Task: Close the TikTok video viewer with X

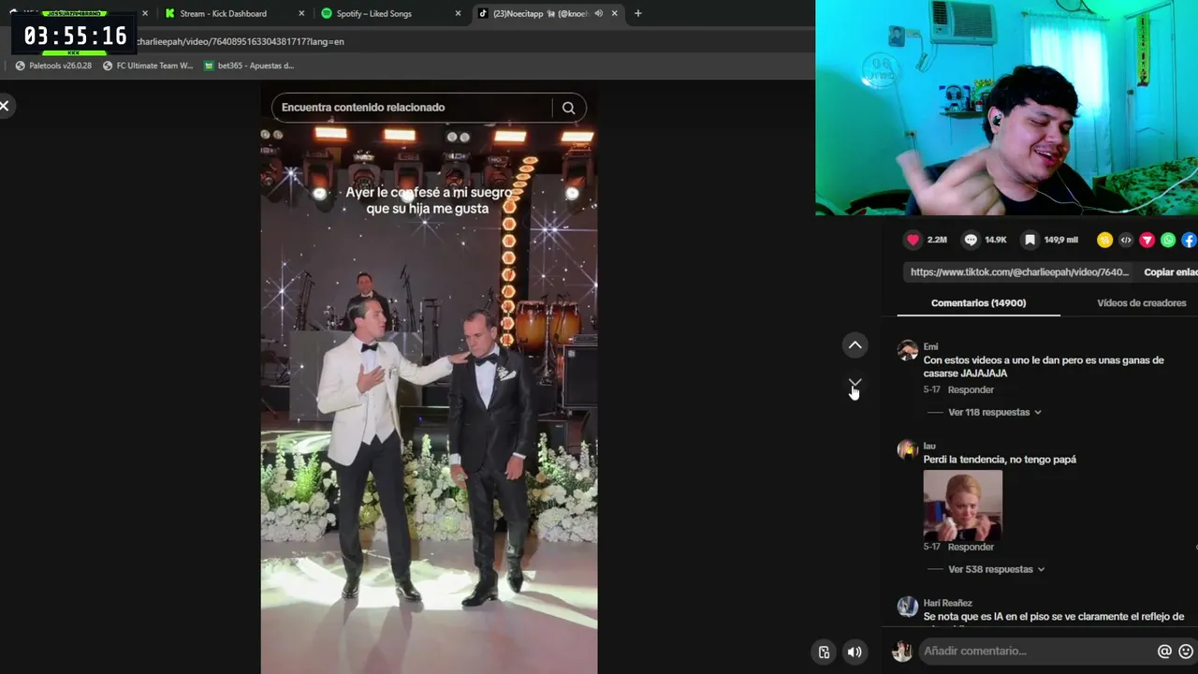Action: 5,106
